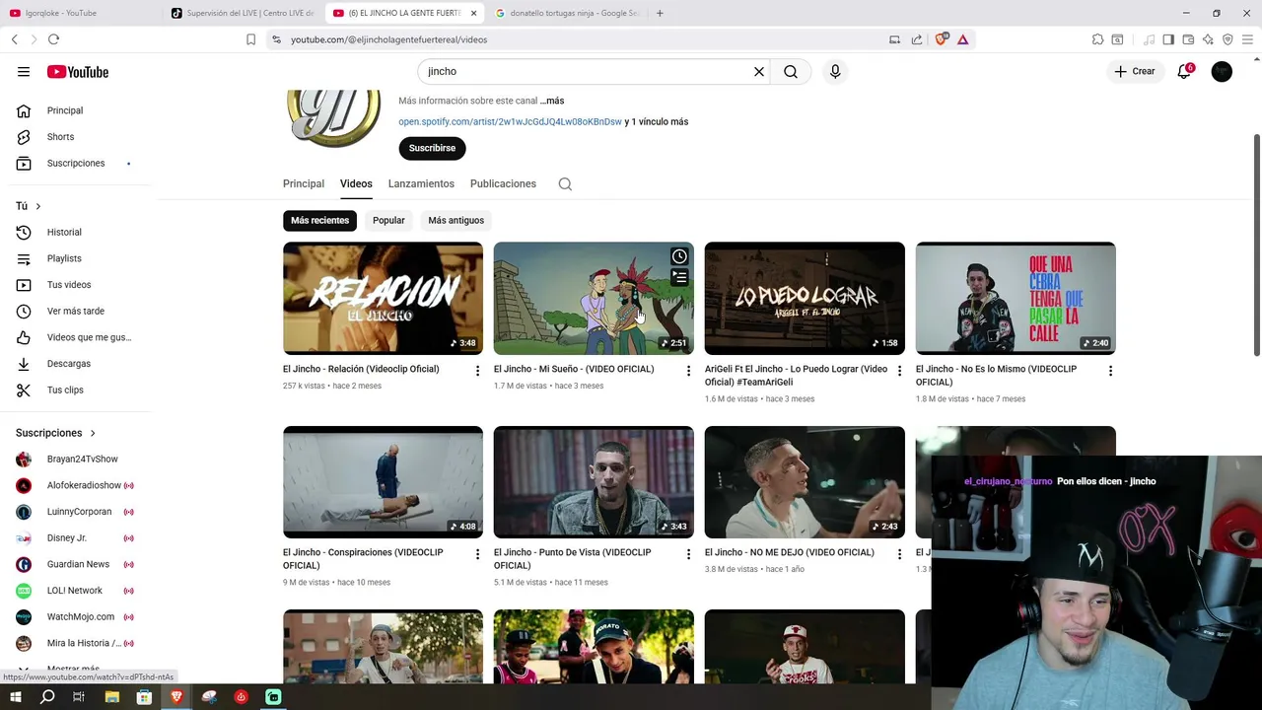The height and width of the screenshot is (710, 1262).
Task: Click the Brave Rewards triangle icon
Action: pyautogui.click(x=962, y=39)
